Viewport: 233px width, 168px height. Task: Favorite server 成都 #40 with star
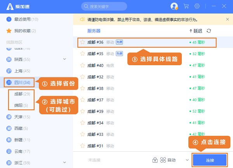[82, 65]
